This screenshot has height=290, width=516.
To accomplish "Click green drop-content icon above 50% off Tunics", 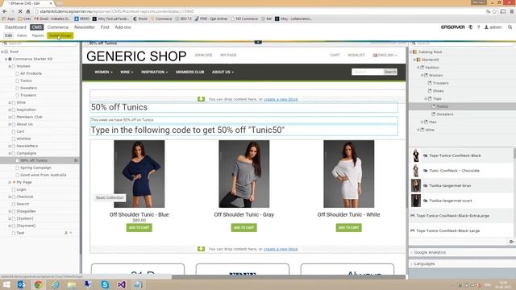I will tap(201, 99).
